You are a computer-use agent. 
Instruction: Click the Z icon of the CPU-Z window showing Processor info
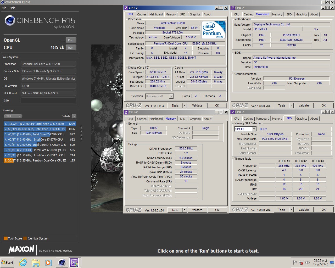[x=126, y=8]
